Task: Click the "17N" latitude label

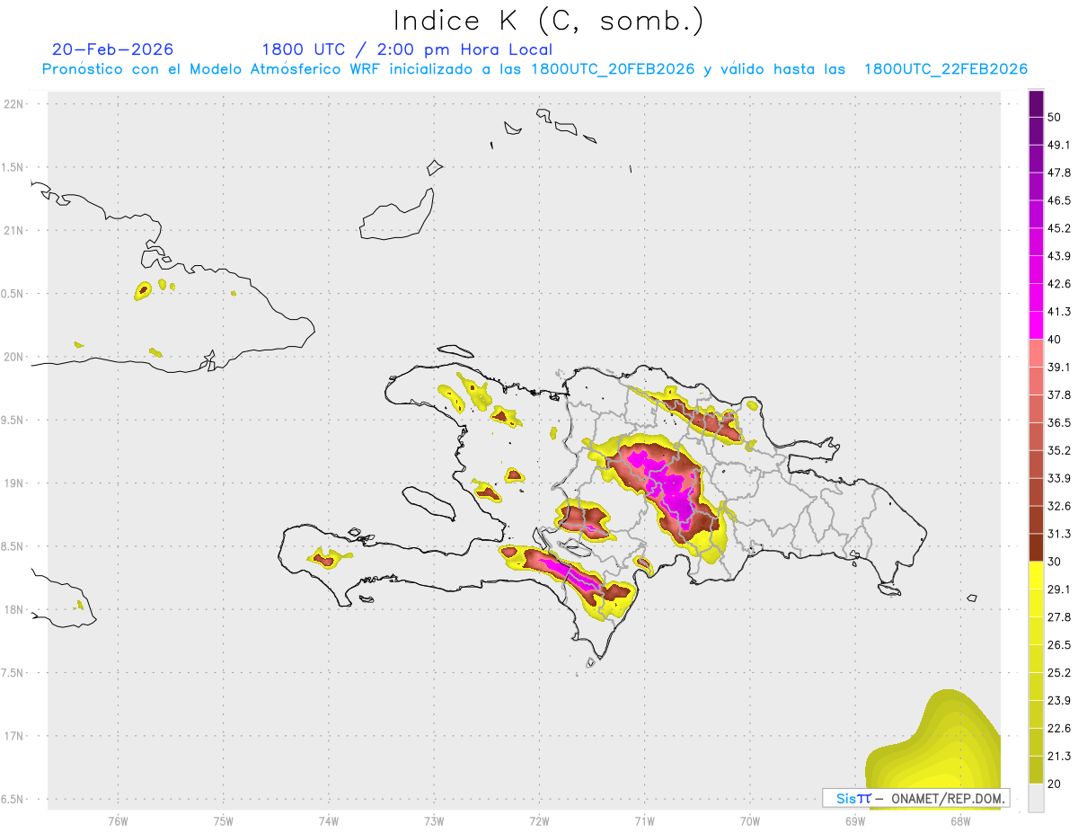Action: click(14, 736)
